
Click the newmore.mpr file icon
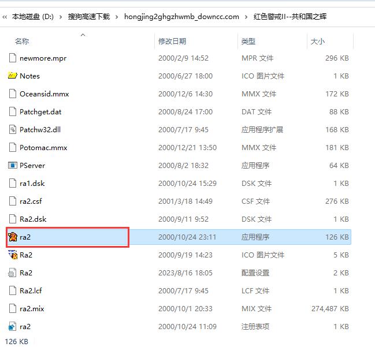[x=13, y=58]
